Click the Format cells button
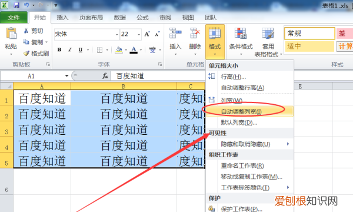The height and width of the screenshot is (212, 353). pos(215,42)
